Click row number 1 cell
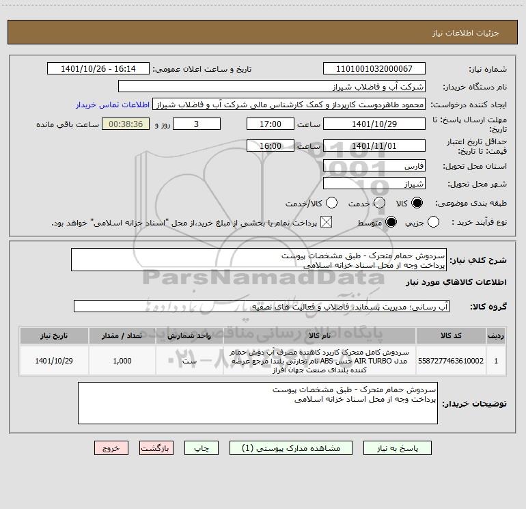This screenshot has height=509, width=526. click(x=496, y=361)
